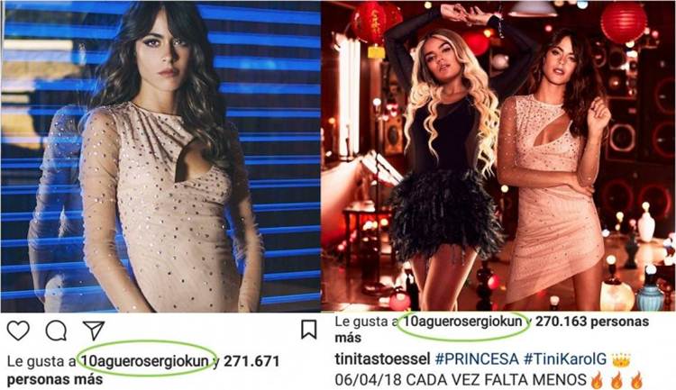Click the last fire emoji in the caption
Viewport: 676px width, 390px height.
[636, 380]
